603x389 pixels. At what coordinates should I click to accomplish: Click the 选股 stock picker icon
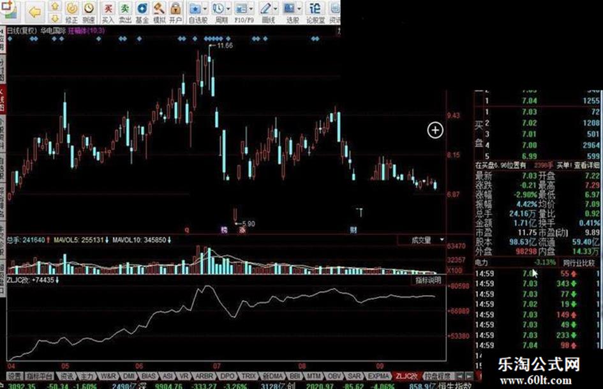[289, 9]
